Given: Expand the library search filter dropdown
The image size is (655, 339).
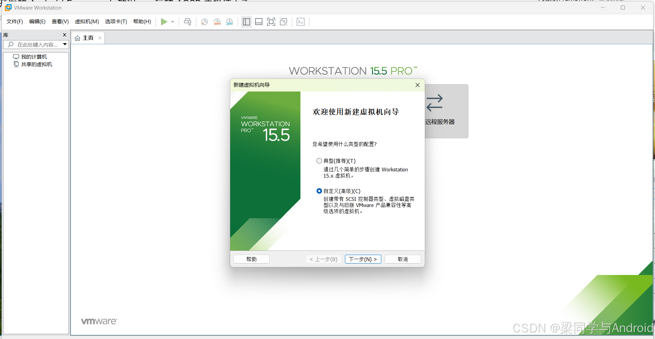Looking at the screenshot, I should (65, 44).
